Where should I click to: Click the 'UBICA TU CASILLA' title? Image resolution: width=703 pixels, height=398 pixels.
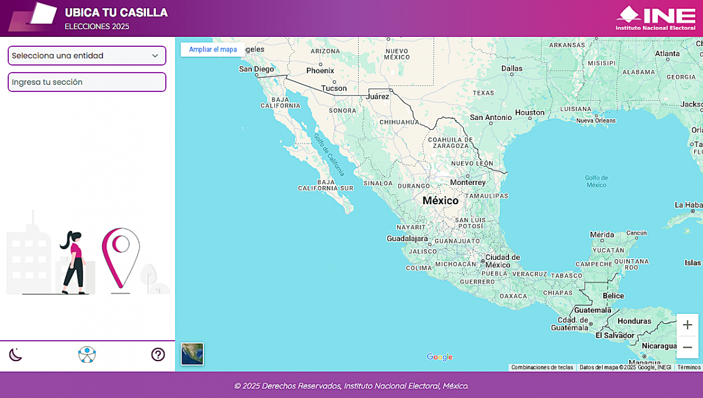(116, 12)
